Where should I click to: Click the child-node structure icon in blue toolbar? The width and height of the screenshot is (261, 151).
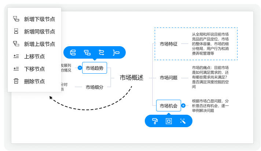[x=87, y=53]
